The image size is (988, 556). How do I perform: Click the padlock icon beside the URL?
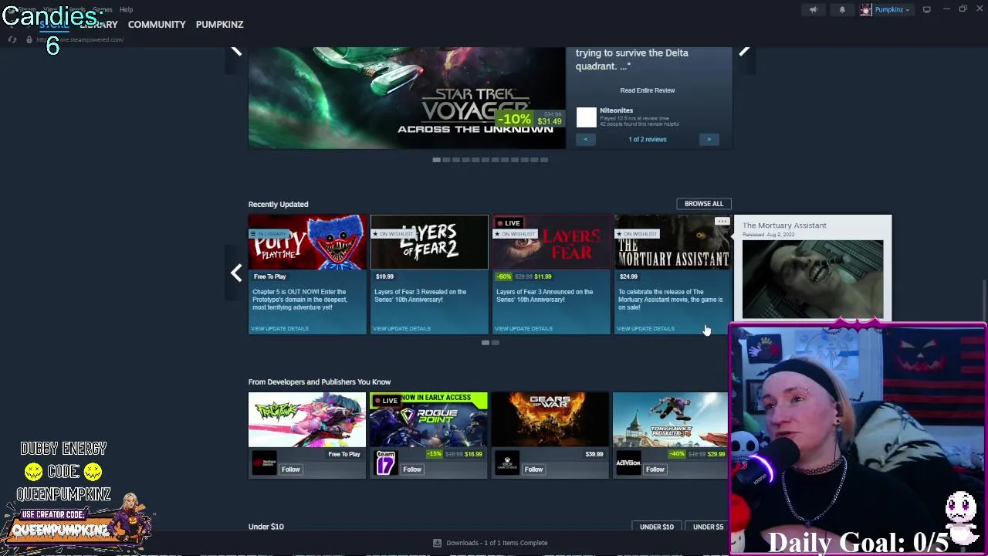pyautogui.click(x=29, y=39)
